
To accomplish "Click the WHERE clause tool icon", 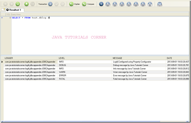I will pos(122,4).
